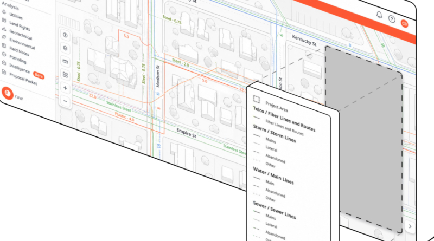The width and height of the screenshot is (434, 241).
Task: Select Potholing in the Analysis menu
Action: tap(18, 59)
